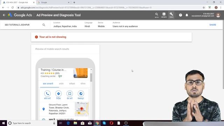Switch to the Google Ads browser tab
This screenshot has width=224, height=126.
[x=18, y=2]
